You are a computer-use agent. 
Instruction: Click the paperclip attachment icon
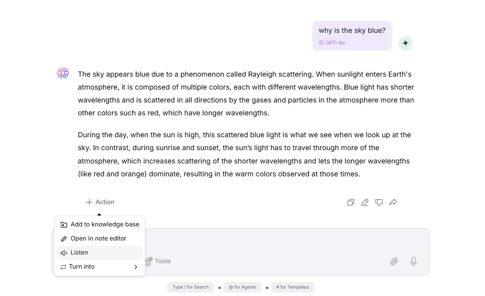pyautogui.click(x=394, y=261)
